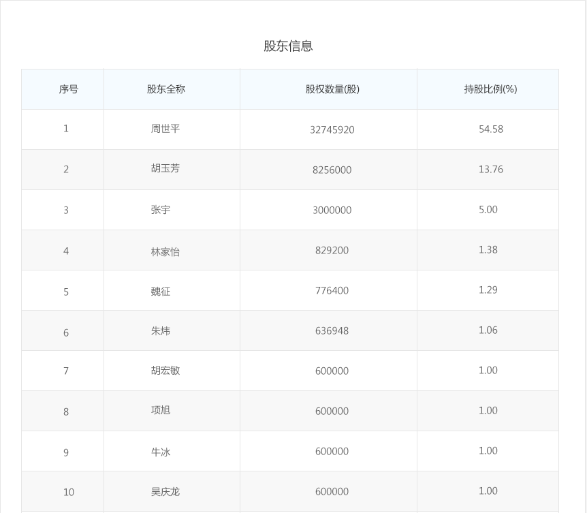Click shareholder name 朱炜

coord(161,331)
